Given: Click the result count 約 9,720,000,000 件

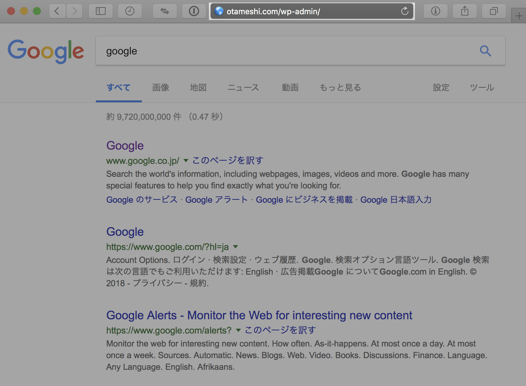Looking at the screenshot, I should tap(144, 117).
